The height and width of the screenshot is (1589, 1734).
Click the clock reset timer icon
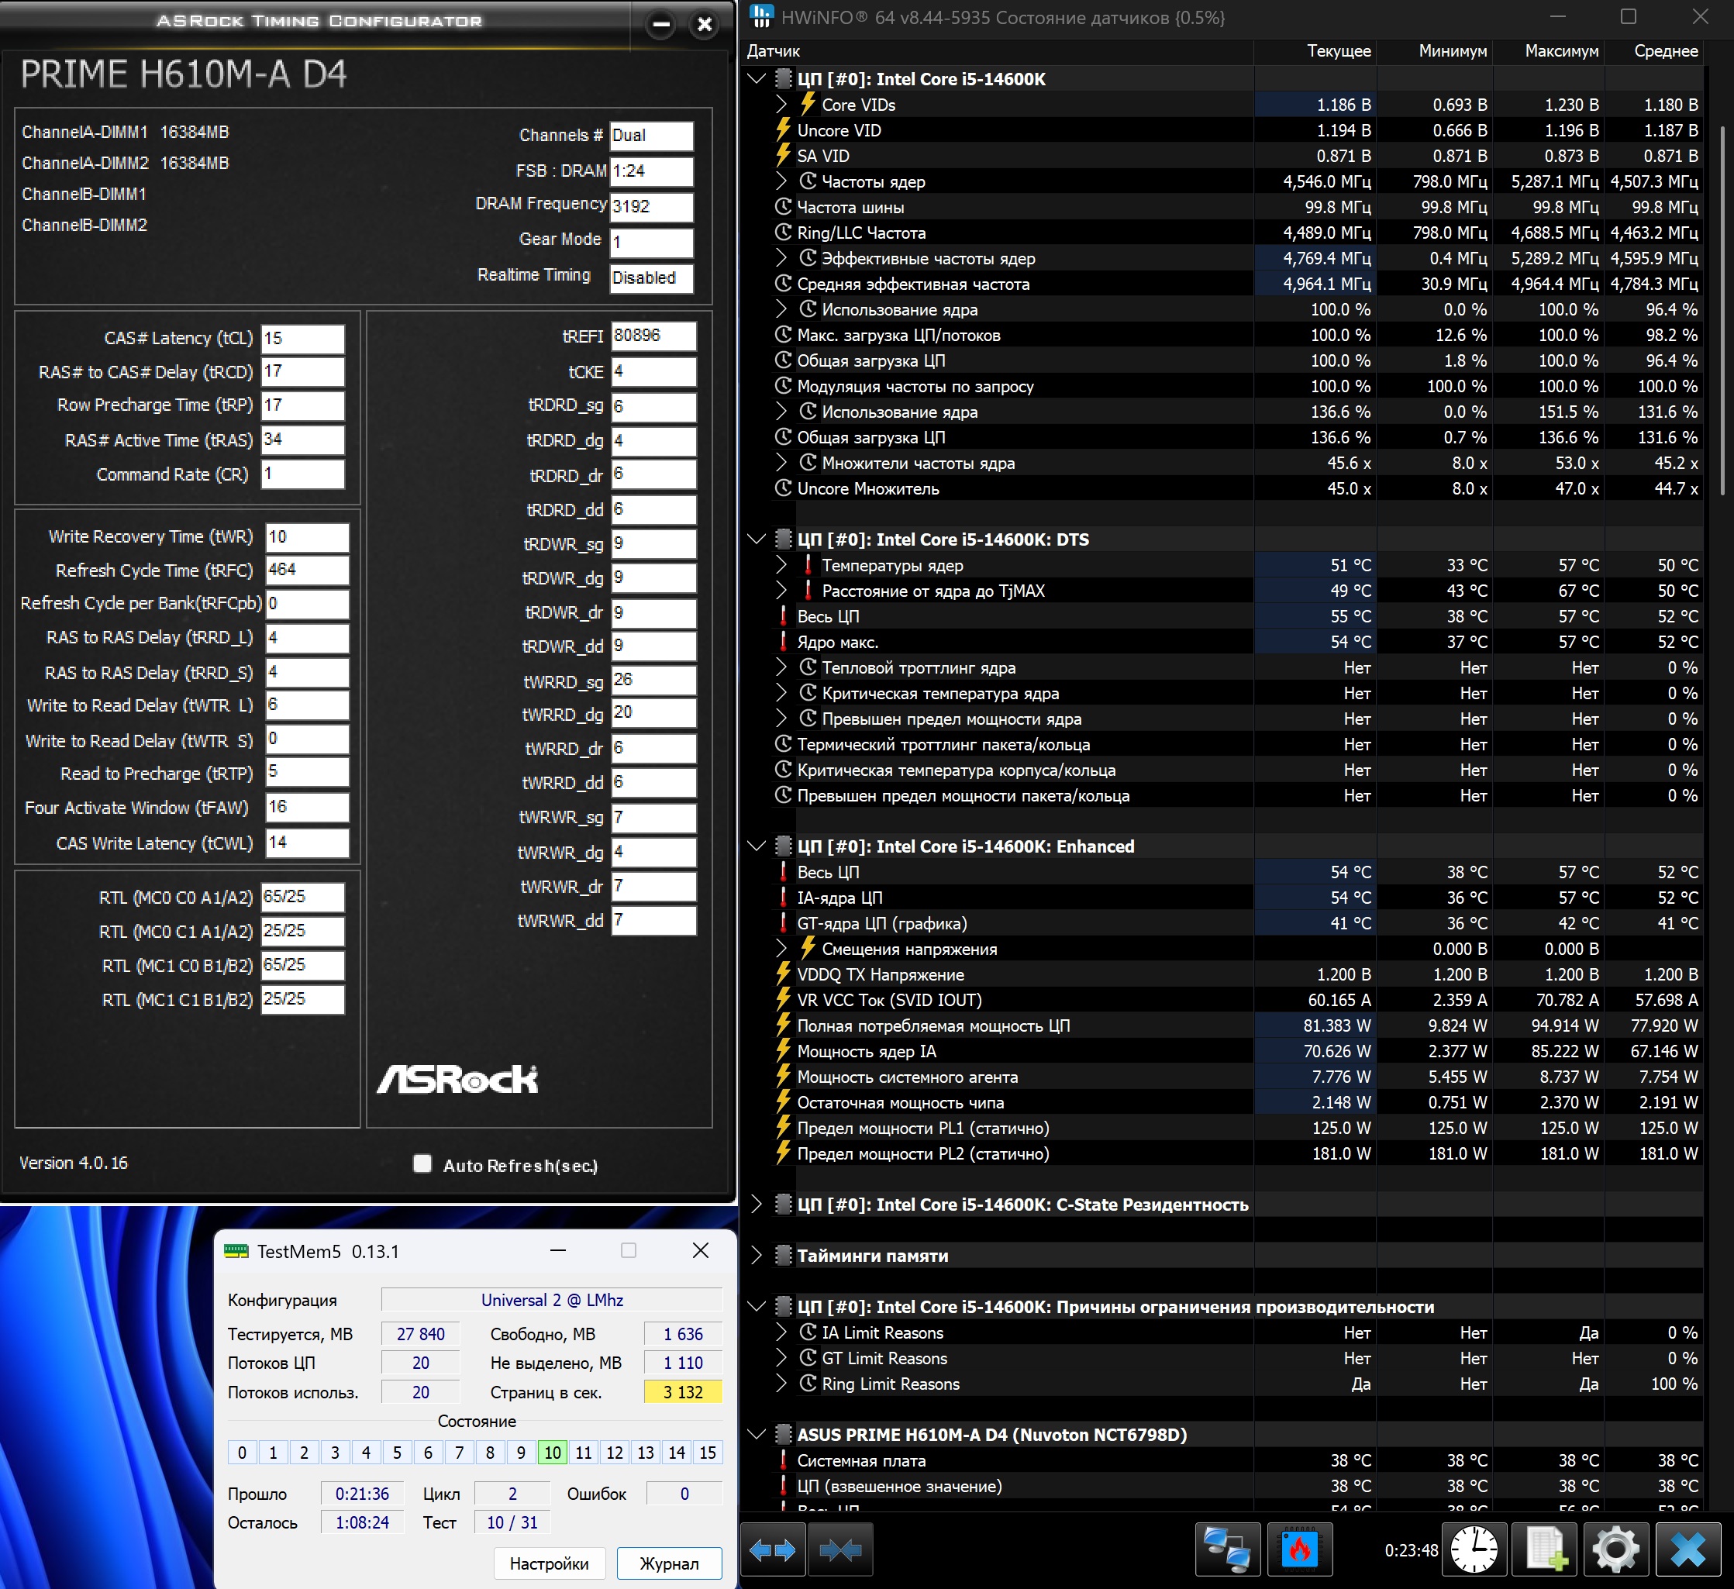tap(1474, 1550)
